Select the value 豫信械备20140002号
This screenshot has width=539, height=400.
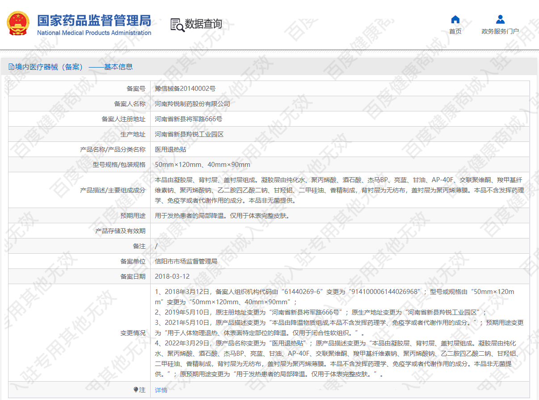[185, 89]
